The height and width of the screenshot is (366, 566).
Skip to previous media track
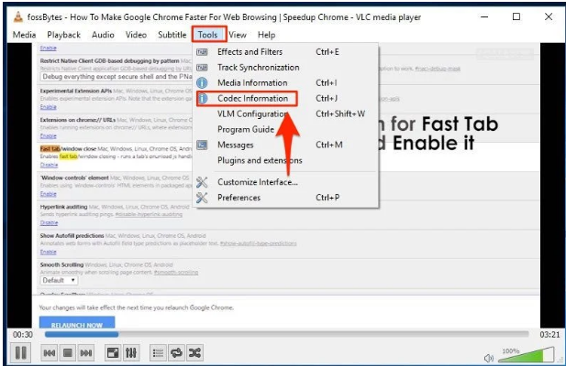pyautogui.click(x=50, y=352)
